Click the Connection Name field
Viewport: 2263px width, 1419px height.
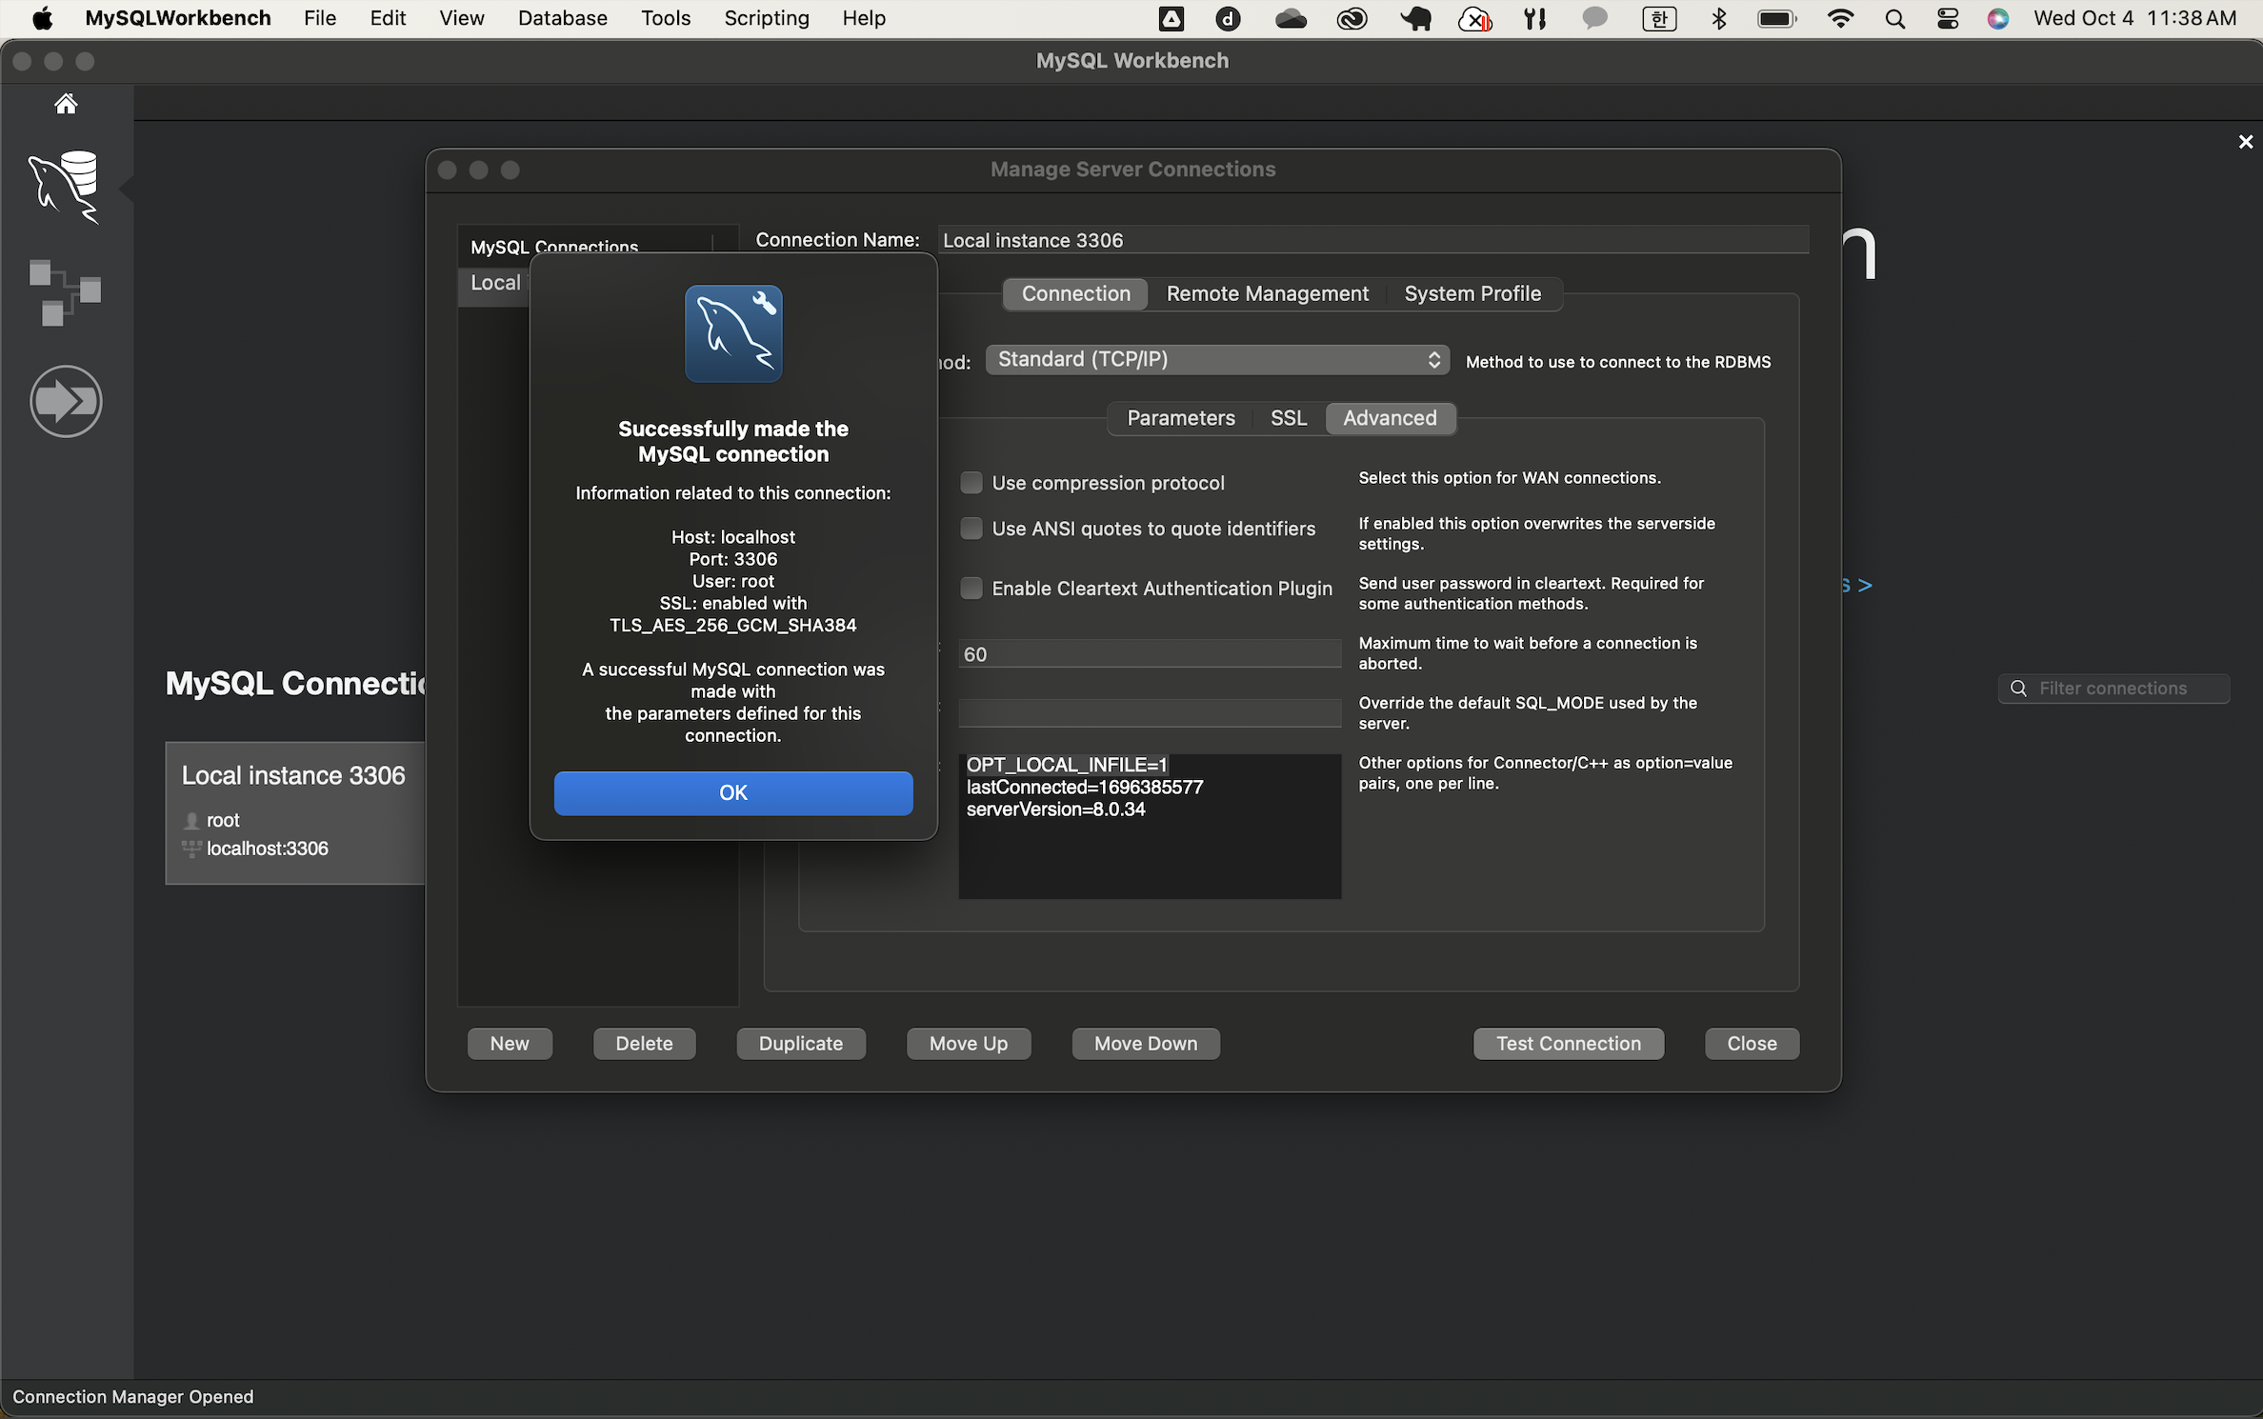click(x=1373, y=240)
